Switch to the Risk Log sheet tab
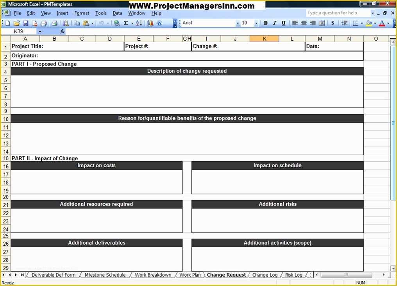The image size is (397, 286). click(x=294, y=275)
